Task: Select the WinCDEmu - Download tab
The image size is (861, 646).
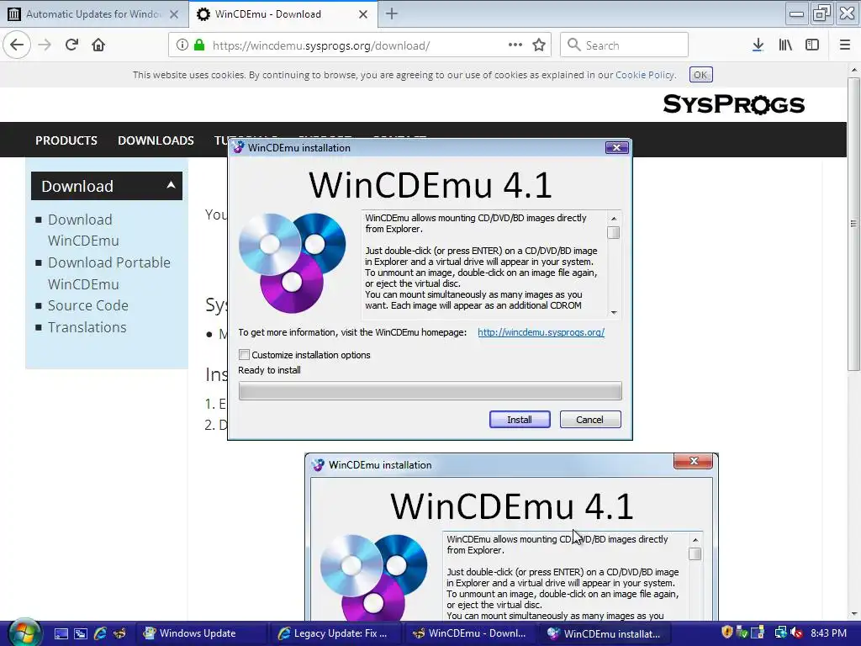Action: [283, 14]
